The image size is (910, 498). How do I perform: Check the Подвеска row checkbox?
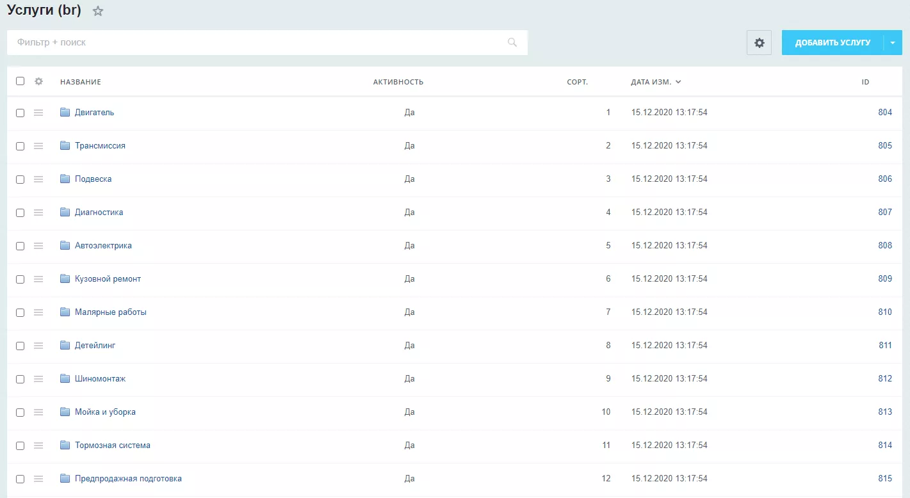[x=20, y=179]
